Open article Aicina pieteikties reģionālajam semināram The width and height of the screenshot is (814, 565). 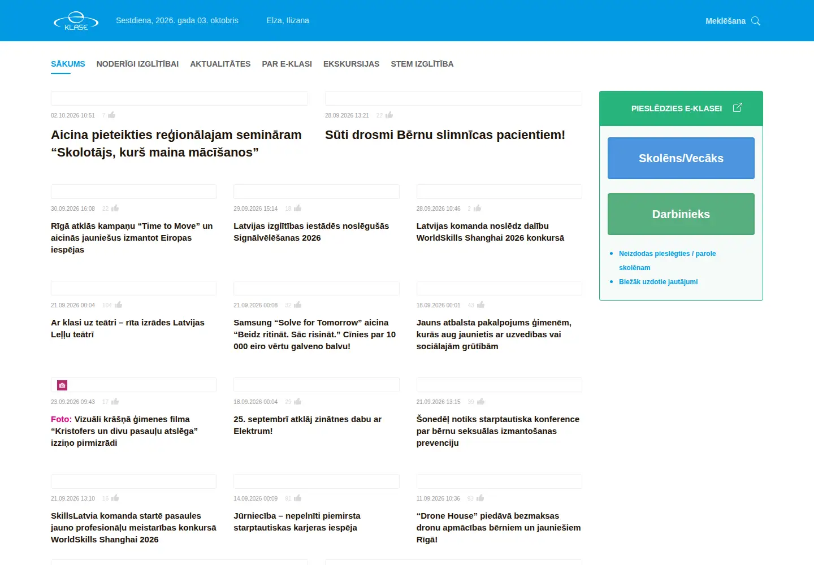coord(176,144)
